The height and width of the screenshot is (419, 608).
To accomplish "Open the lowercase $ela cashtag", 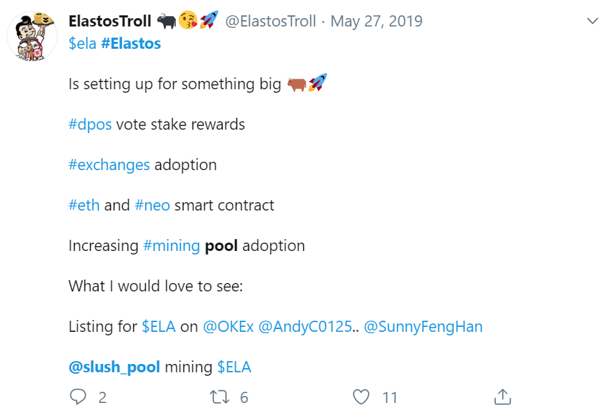I will (82, 44).
